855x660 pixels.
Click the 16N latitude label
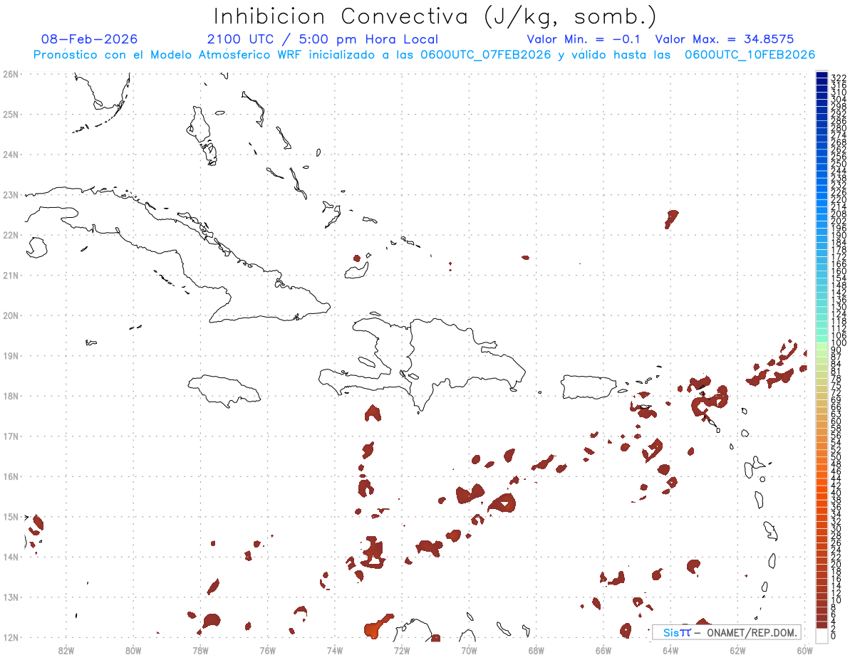[10, 476]
